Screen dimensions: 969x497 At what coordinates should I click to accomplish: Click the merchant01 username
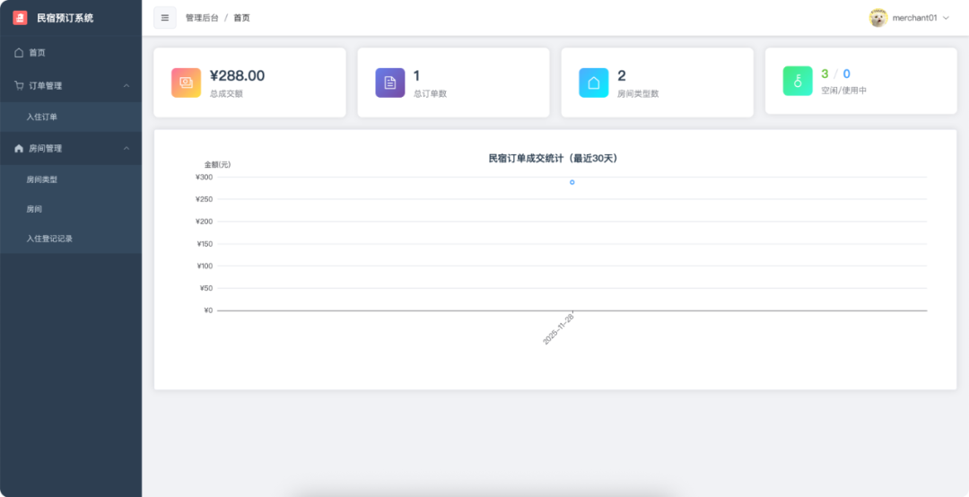coord(914,18)
